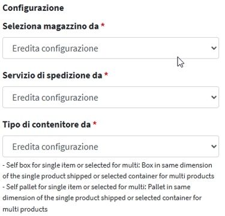Click the chevron arrow in the spedizione selector
This screenshot has height=216, width=225.
coord(214,98)
